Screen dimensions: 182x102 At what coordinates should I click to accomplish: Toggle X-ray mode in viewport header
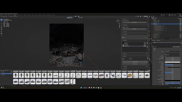coord(143,16)
